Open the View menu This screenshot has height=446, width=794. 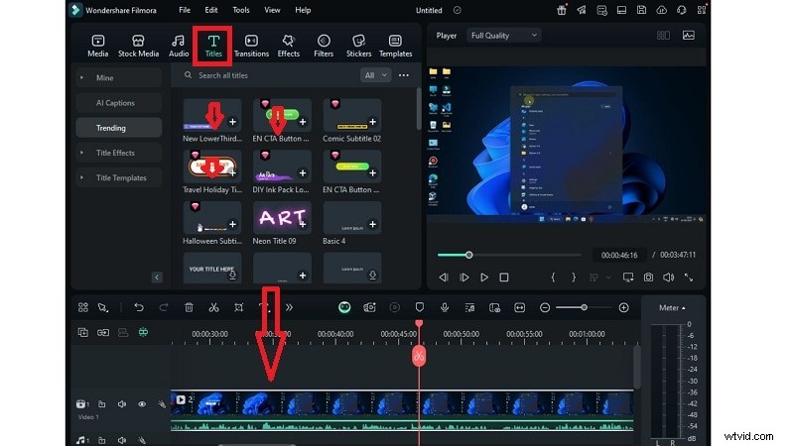tap(272, 10)
